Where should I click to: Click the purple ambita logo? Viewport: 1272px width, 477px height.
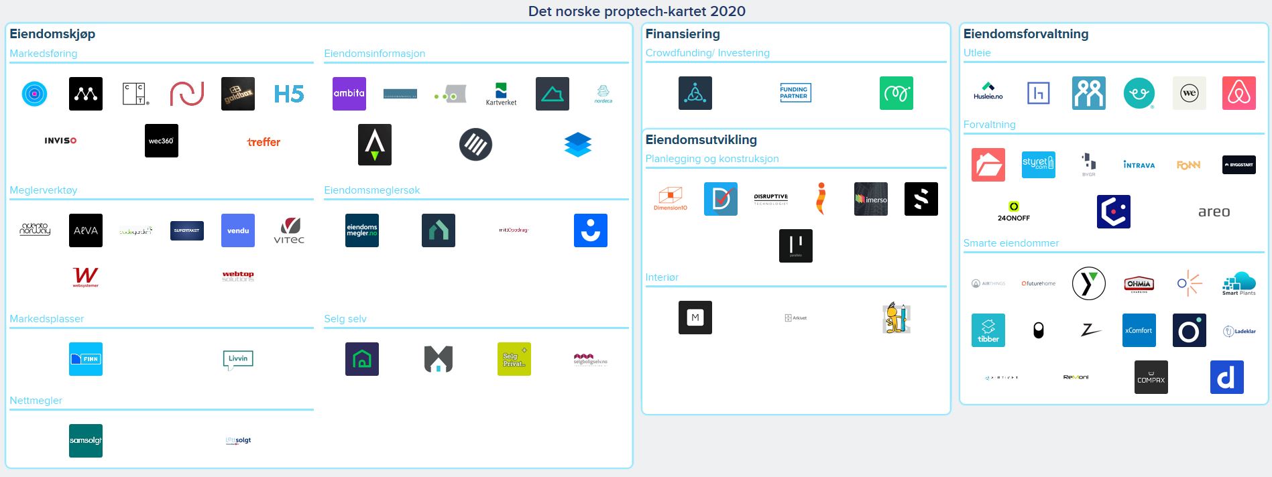pyautogui.click(x=349, y=94)
